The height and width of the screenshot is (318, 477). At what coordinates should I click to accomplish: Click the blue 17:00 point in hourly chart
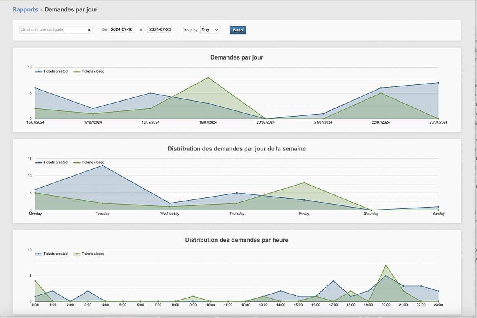(x=333, y=281)
